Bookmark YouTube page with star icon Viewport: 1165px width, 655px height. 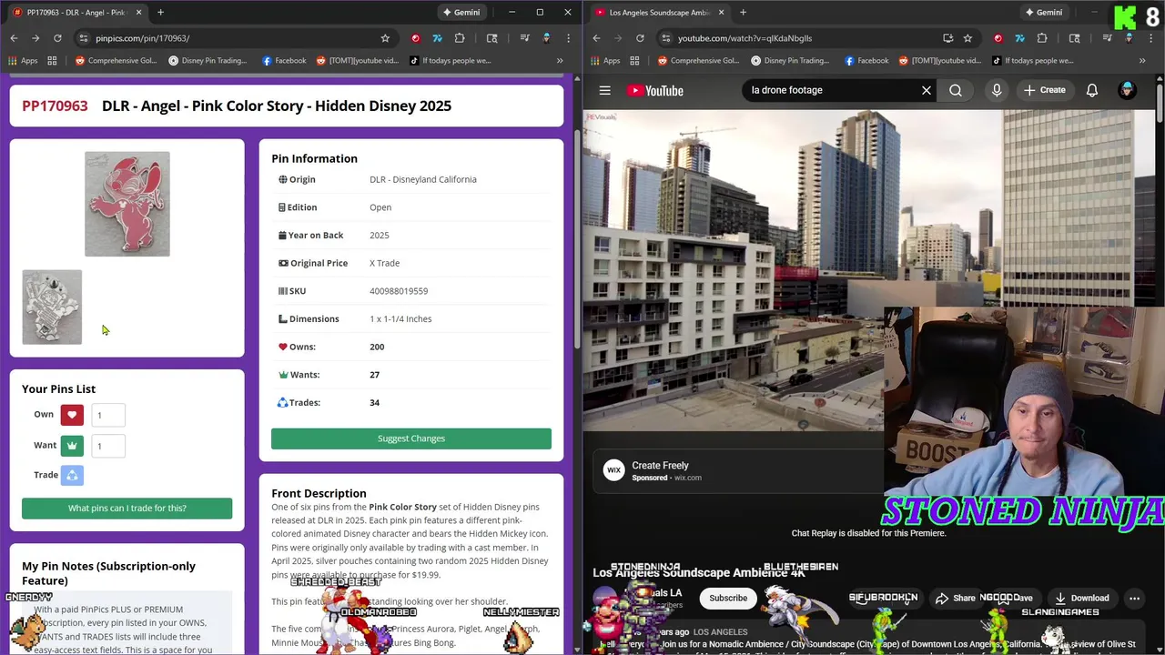967,38
